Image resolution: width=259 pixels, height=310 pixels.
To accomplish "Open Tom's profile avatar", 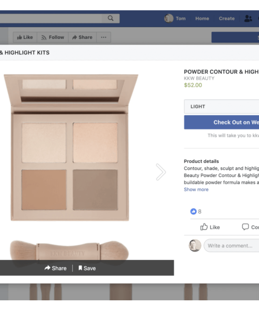I will click(x=168, y=19).
